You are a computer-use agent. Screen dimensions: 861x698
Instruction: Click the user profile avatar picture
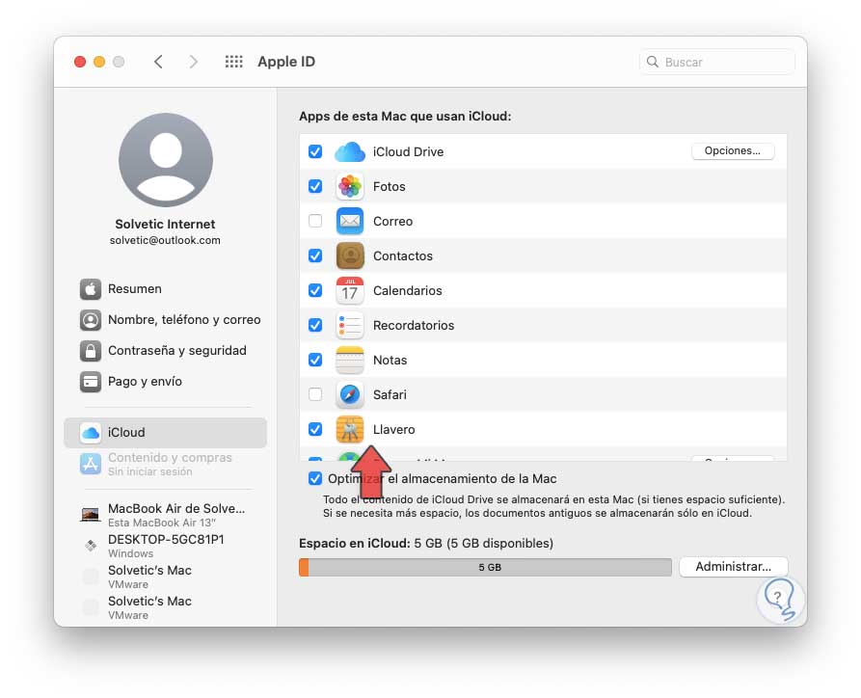point(166,160)
